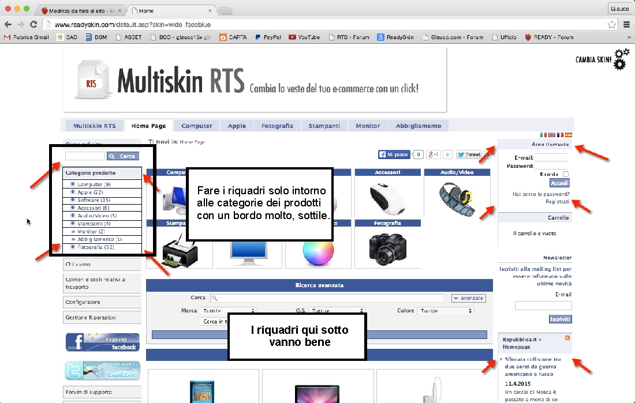Click the Tweet button
635x403 pixels.
click(x=469, y=155)
